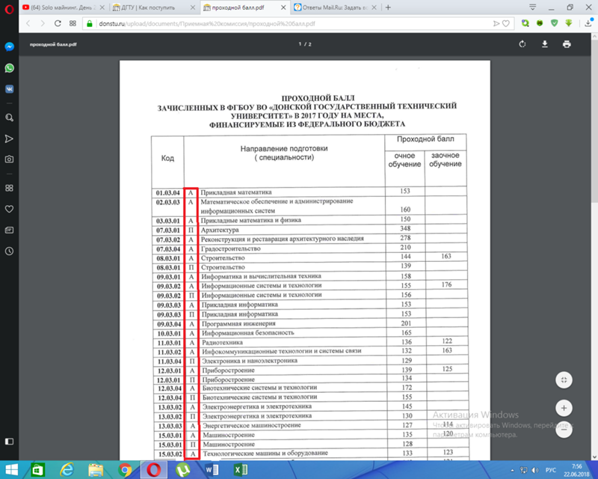Image resolution: width=598 pixels, height=479 pixels.
Task: Print the PDF document
Action: pos(567,44)
